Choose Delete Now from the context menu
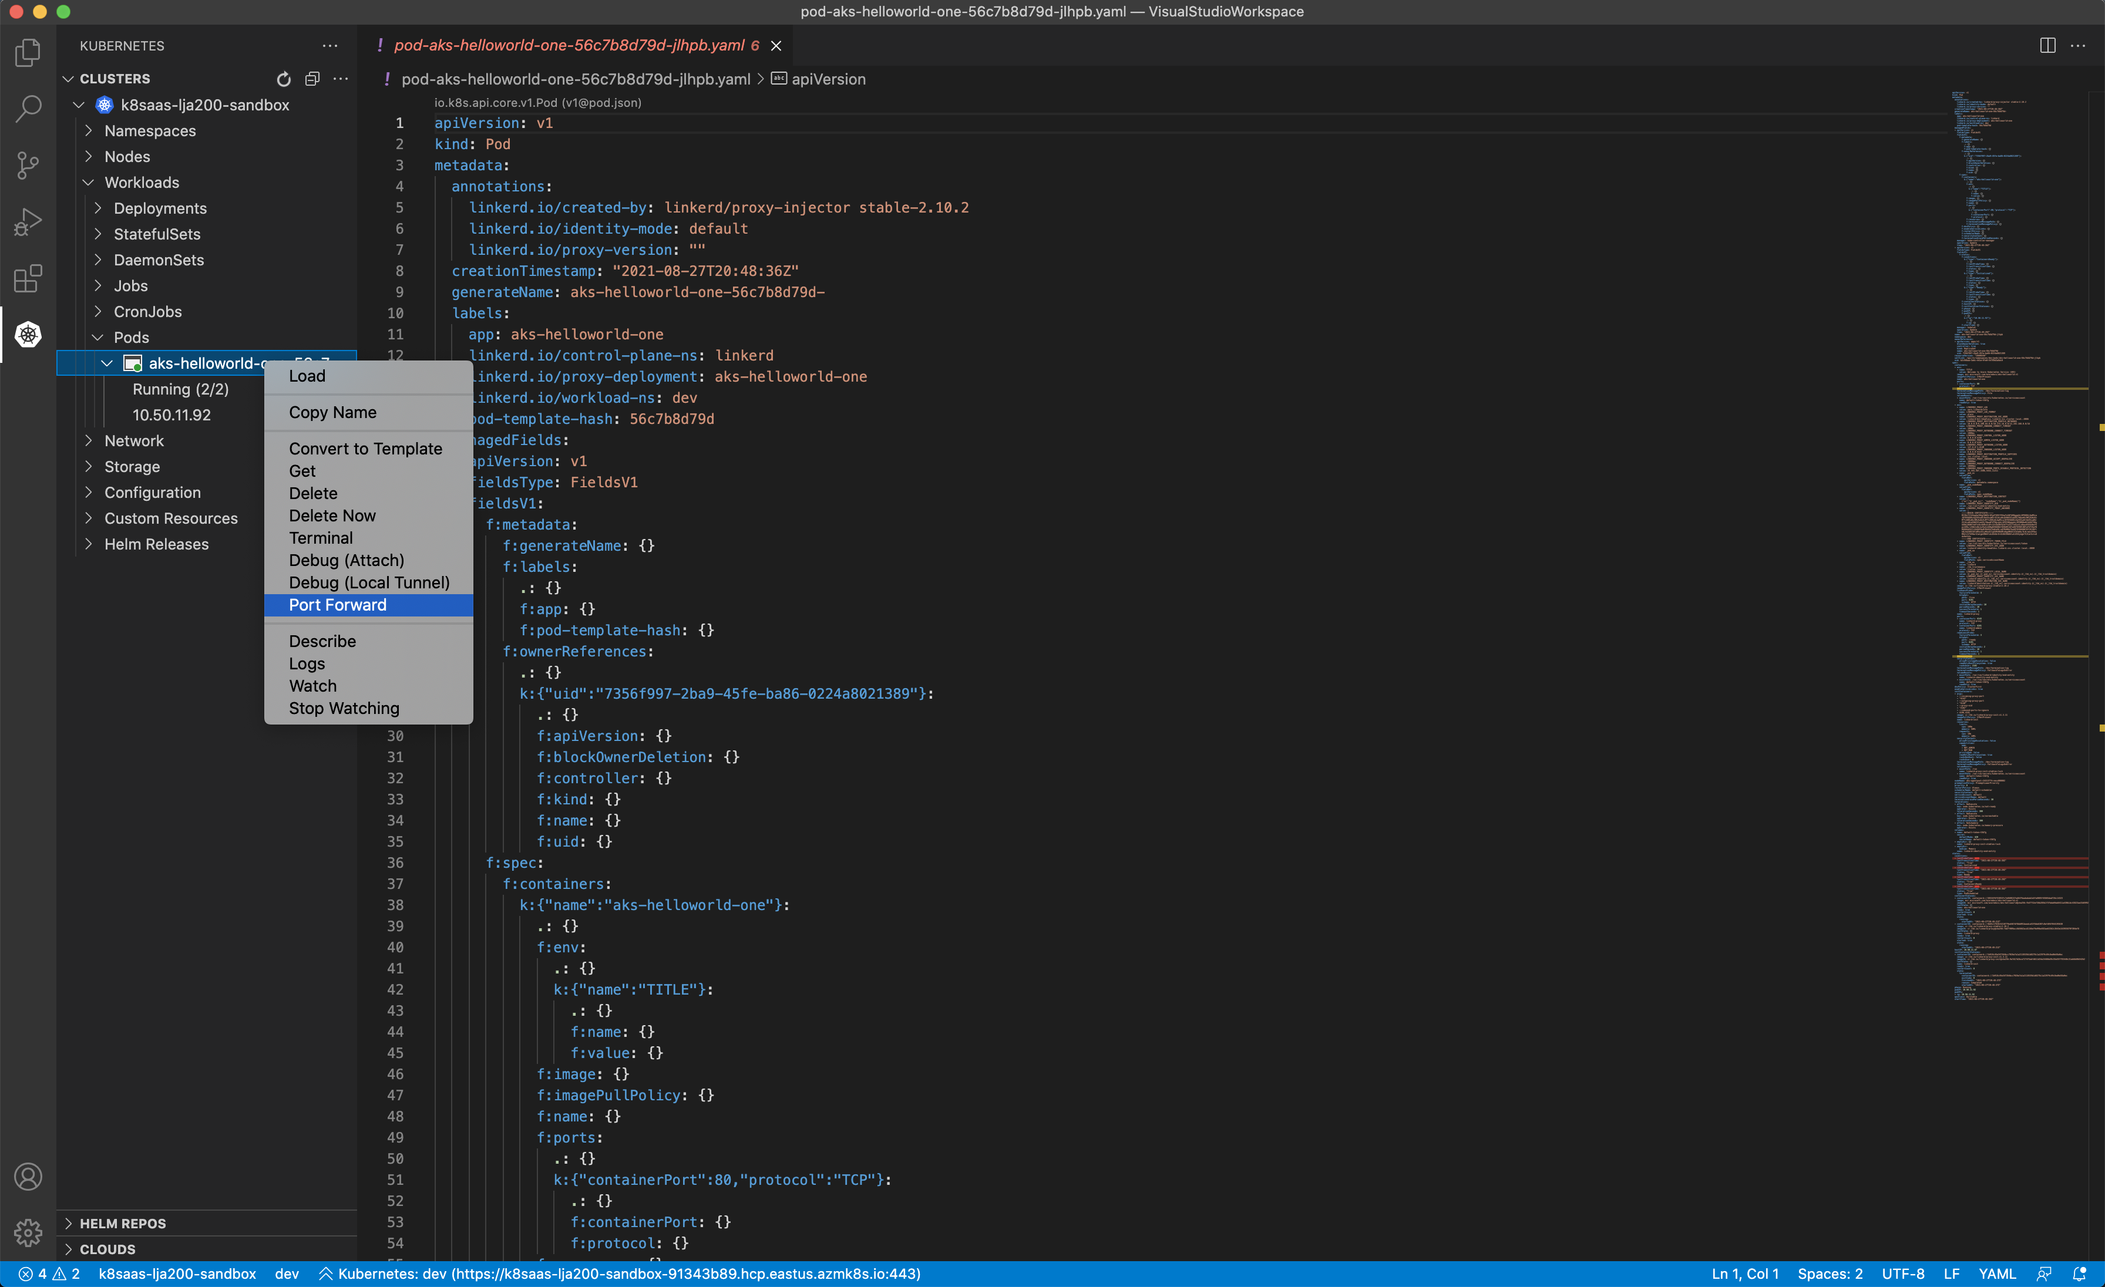 click(368, 516)
